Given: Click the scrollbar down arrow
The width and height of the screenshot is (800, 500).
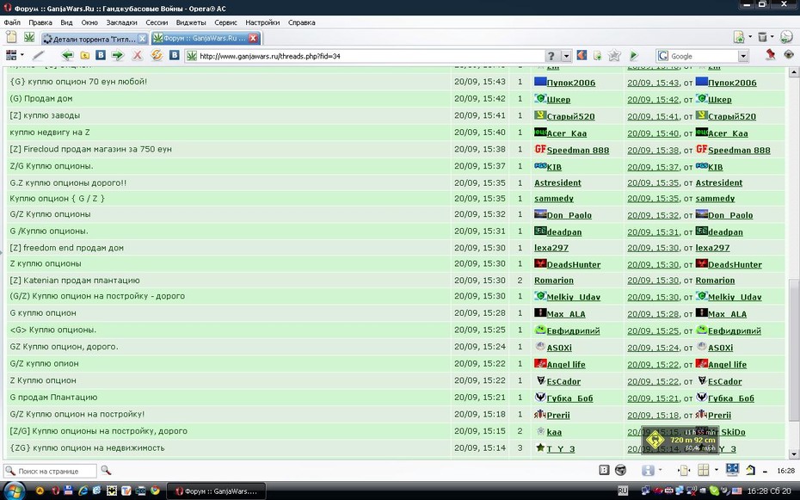Looking at the screenshot, I should [793, 454].
